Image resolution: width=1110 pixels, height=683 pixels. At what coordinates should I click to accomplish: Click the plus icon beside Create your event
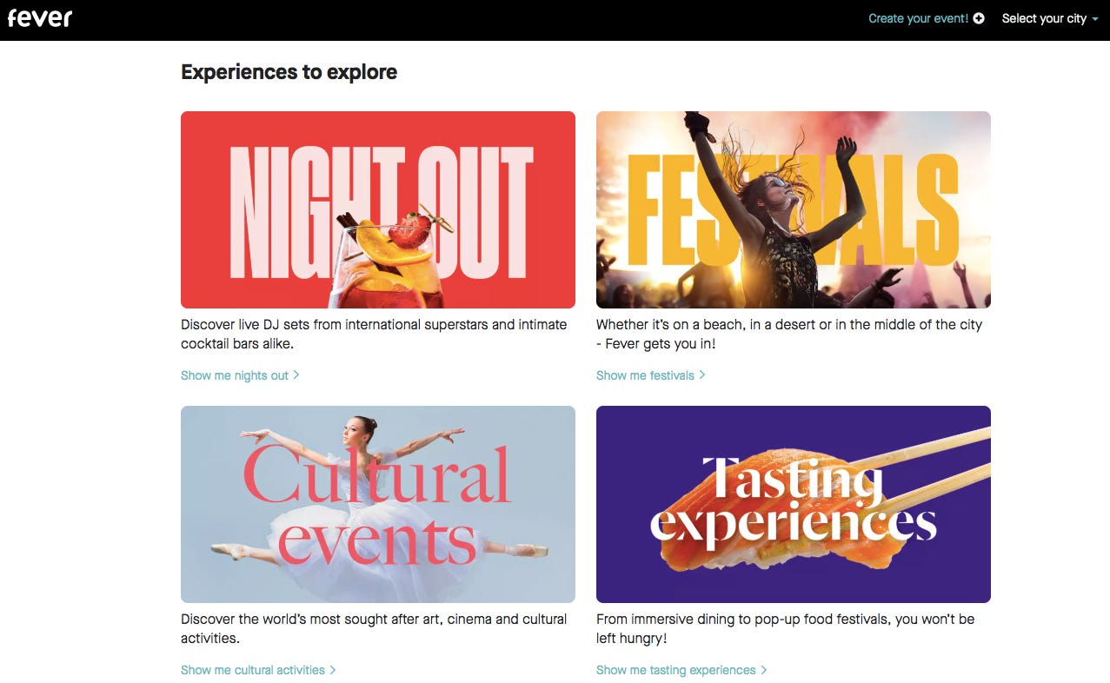pos(979,18)
